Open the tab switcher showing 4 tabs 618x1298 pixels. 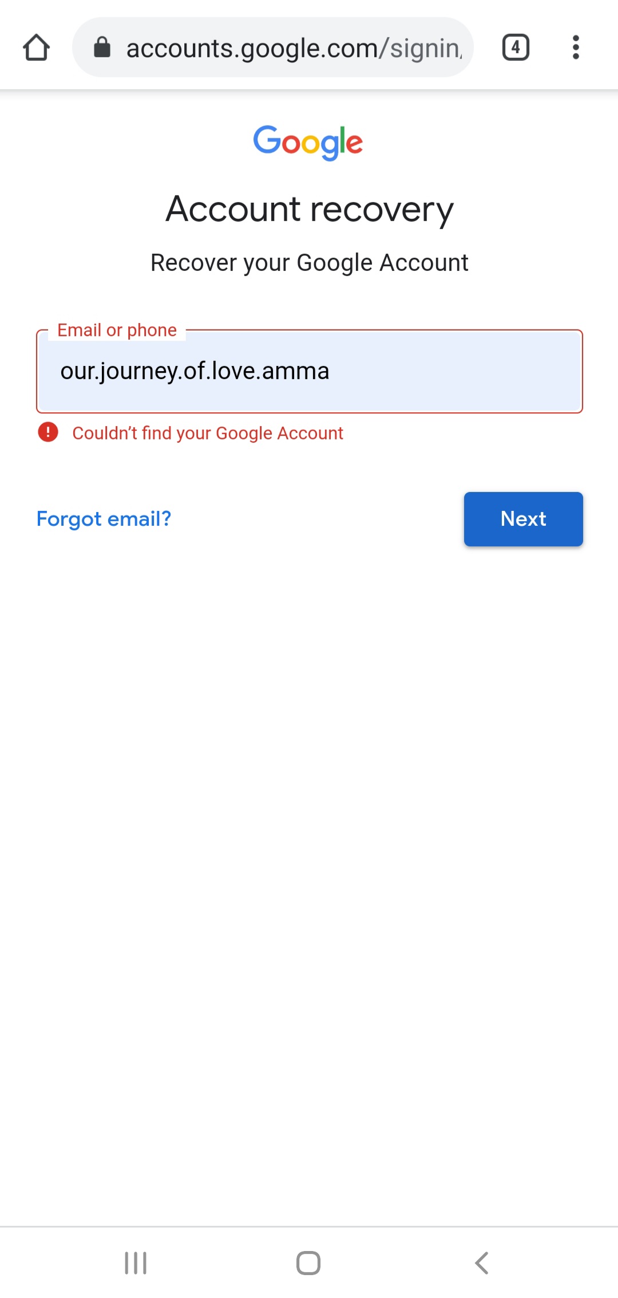516,48
